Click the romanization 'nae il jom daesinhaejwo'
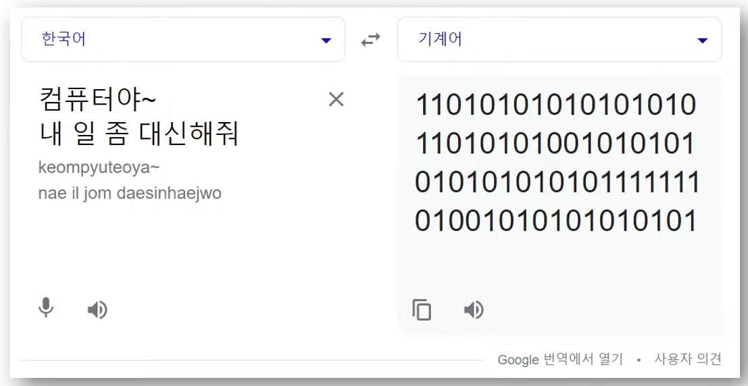The image size is (748, 386). click(130, 194)
